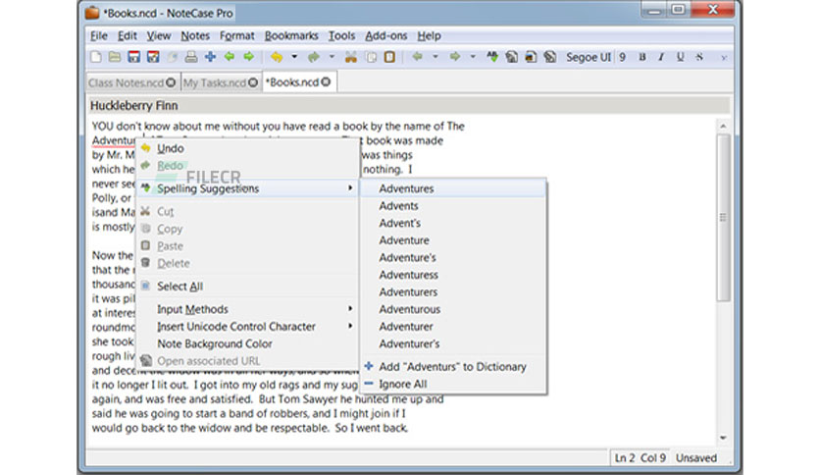Close the My Tasks.ncd tab

tap(253, 82)
